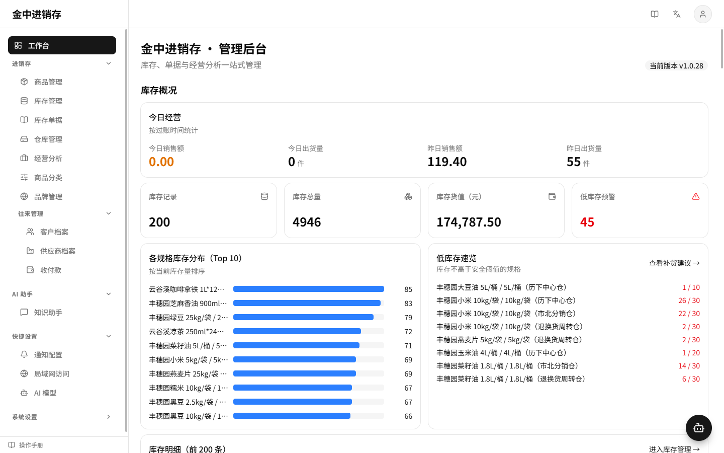Click the database icon on 库存记录 card
724x453 pixels.
[264, 196]
